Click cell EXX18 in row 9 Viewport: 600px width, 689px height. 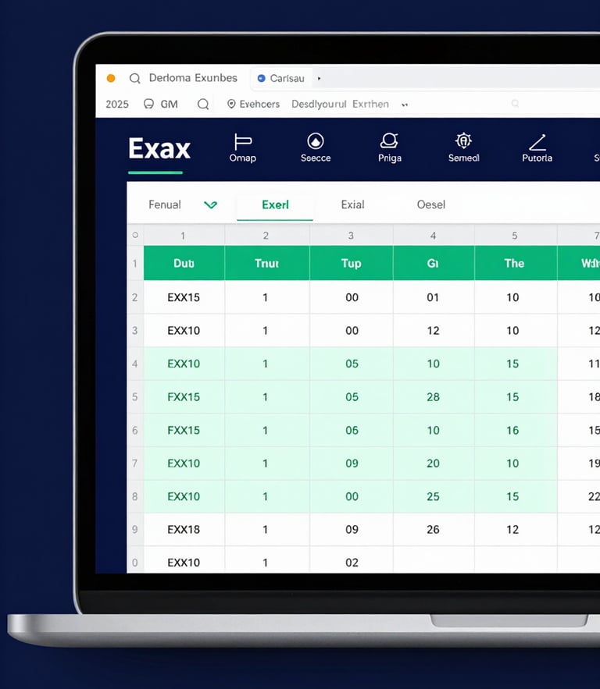(184, 530)
